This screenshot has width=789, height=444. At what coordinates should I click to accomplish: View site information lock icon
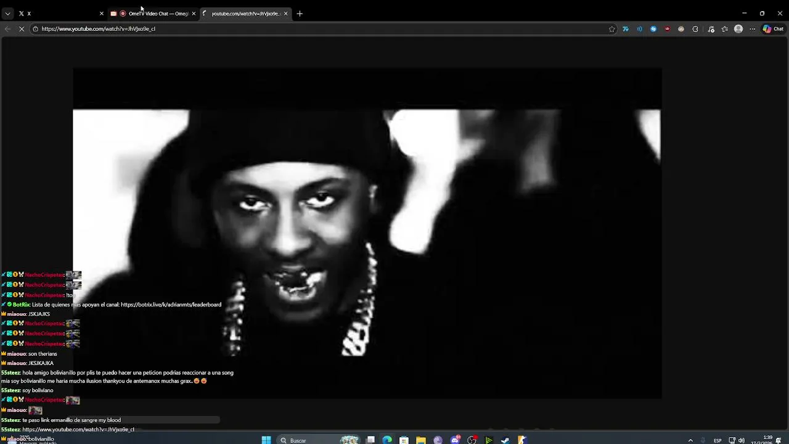[x=35, y=29]
